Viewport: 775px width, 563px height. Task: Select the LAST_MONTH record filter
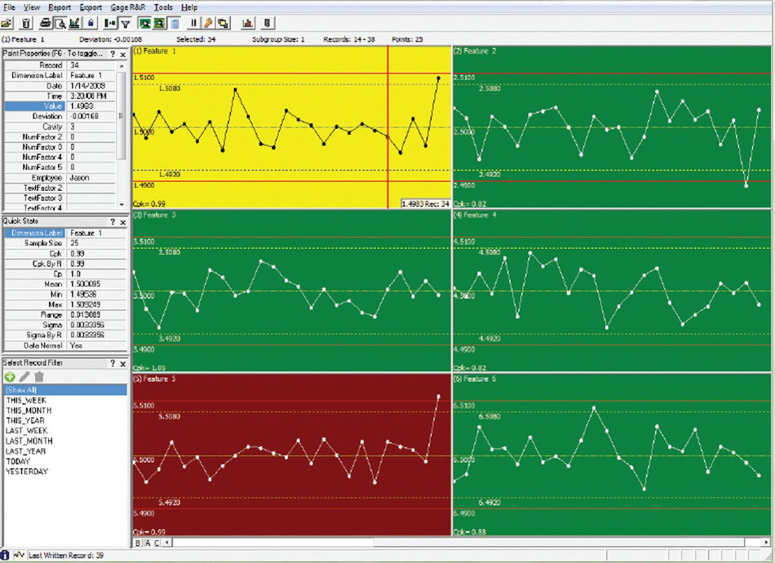point(28,441)
